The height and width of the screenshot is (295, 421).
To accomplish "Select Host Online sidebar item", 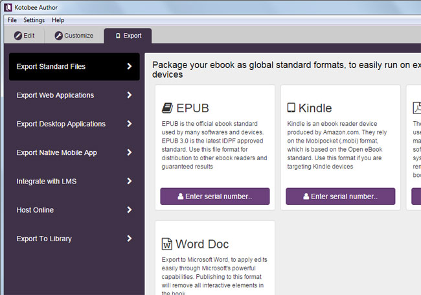I will (x=74, y=210).
